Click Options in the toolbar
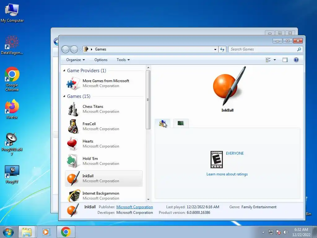 [x=101, y=60]
